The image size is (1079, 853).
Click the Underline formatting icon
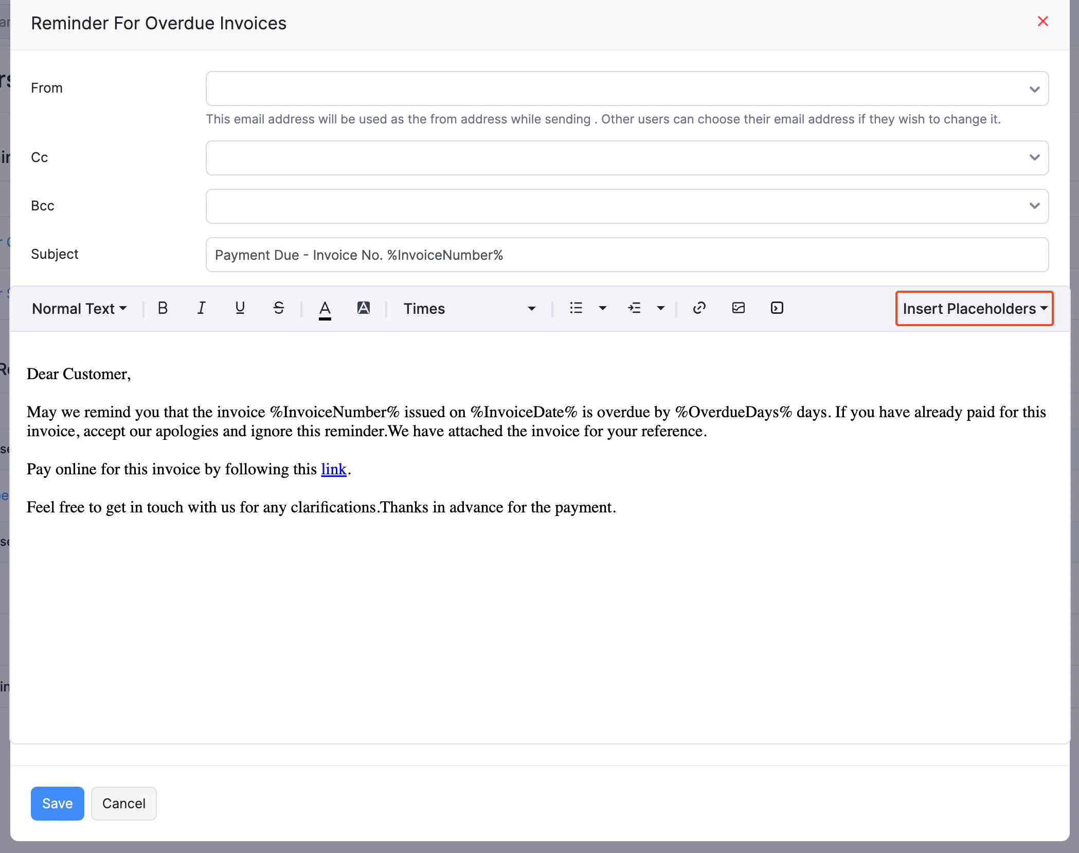pos(240,308)
